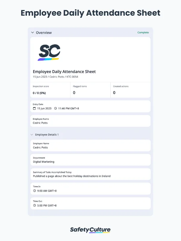Select the Time In clock icon

(x=34, y=191)
